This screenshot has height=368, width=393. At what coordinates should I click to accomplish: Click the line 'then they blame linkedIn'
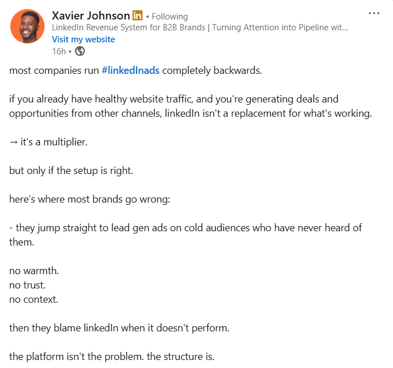point(119,328)
